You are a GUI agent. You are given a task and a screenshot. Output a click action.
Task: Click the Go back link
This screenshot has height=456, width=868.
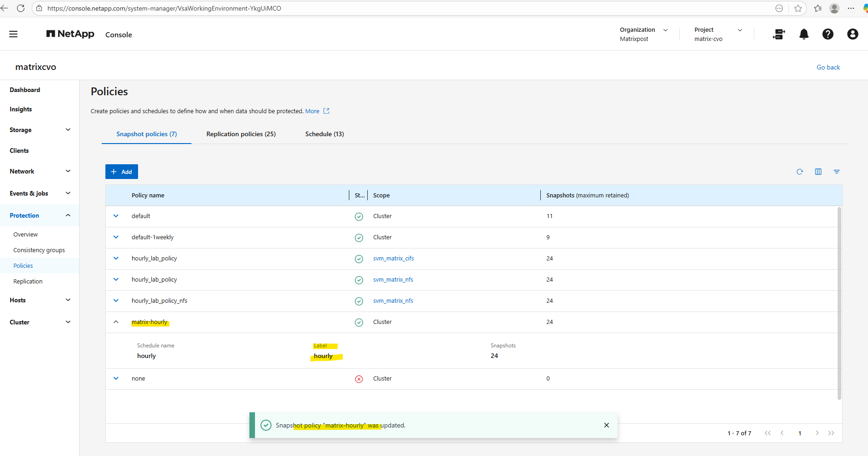[x=827, y=67]
